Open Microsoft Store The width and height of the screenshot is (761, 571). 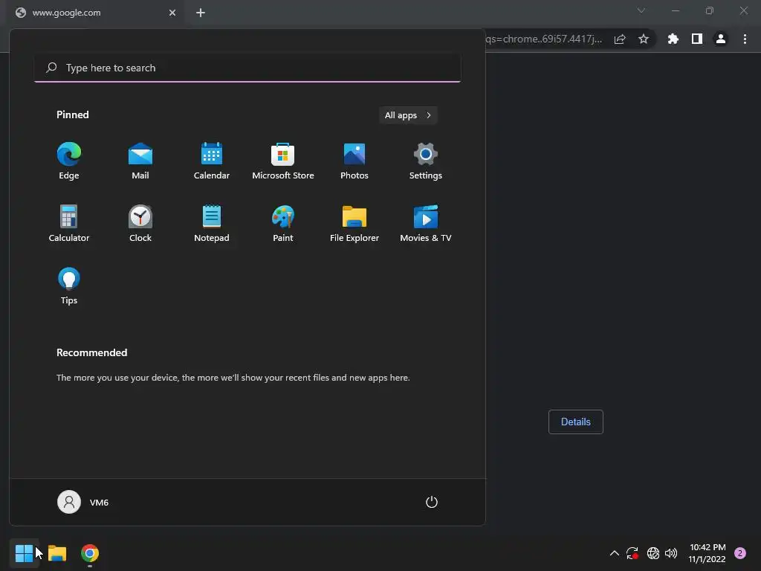283,161
